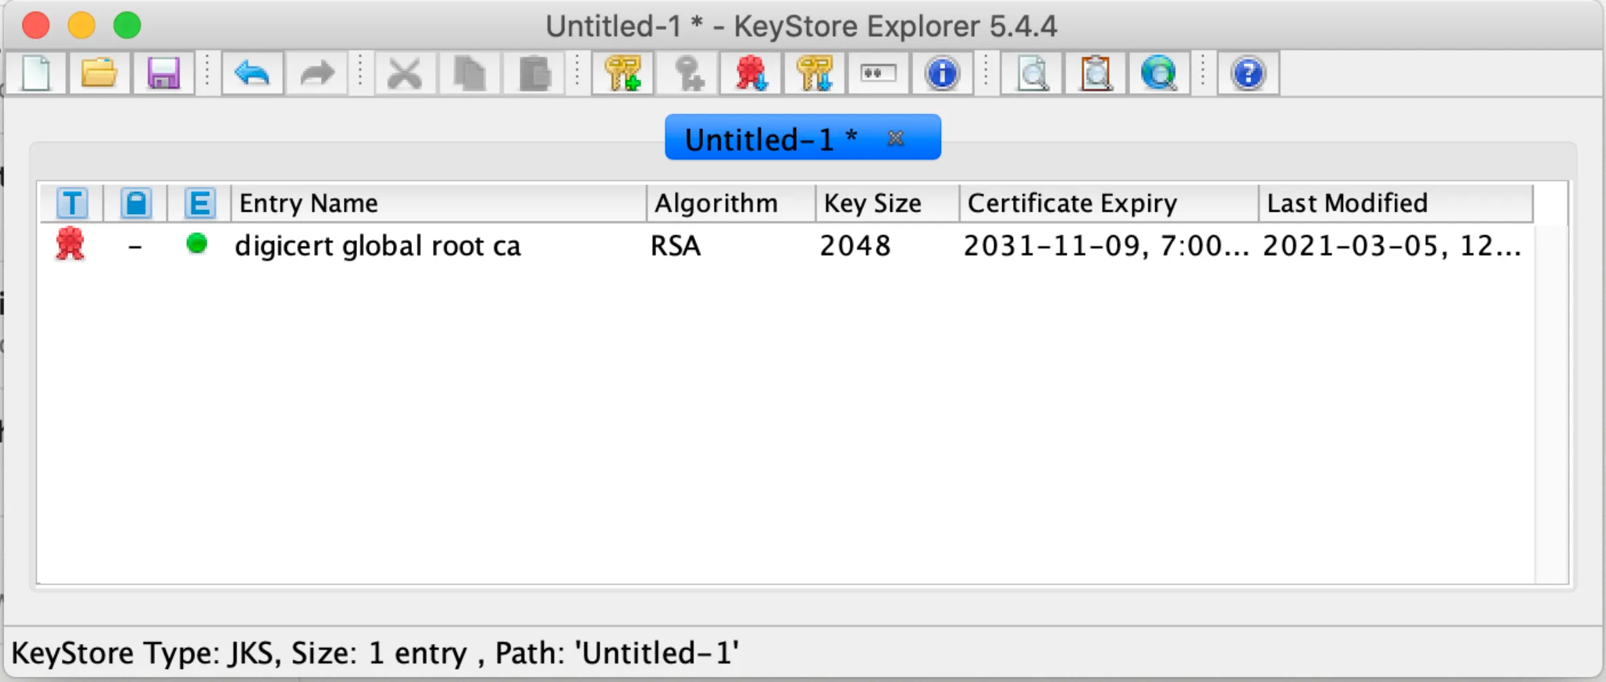This screenshot has width=1606, height=682.
Task: Sort by Algorithm column header
Action: click(x=731, y=203)
